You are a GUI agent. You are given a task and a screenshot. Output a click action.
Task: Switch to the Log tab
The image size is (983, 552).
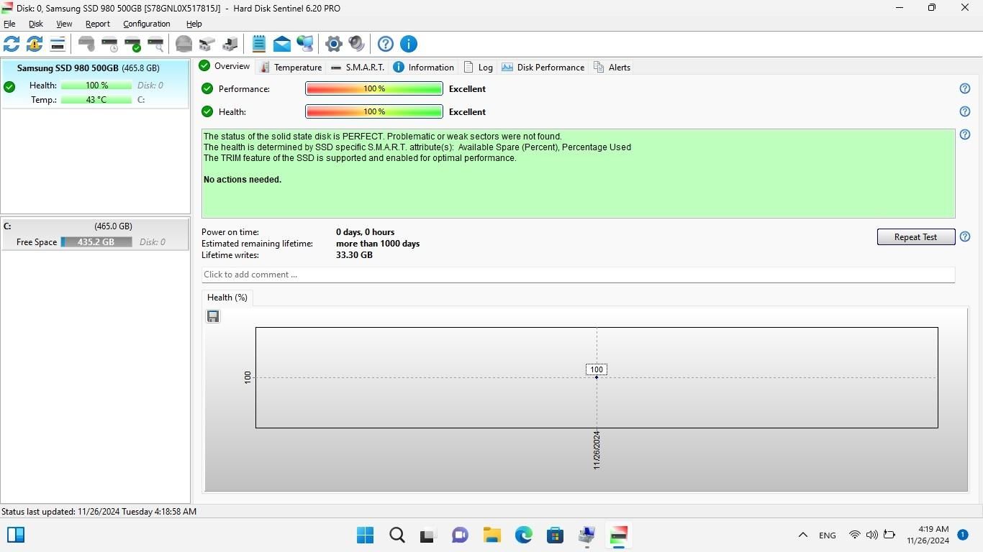[479, 67]
